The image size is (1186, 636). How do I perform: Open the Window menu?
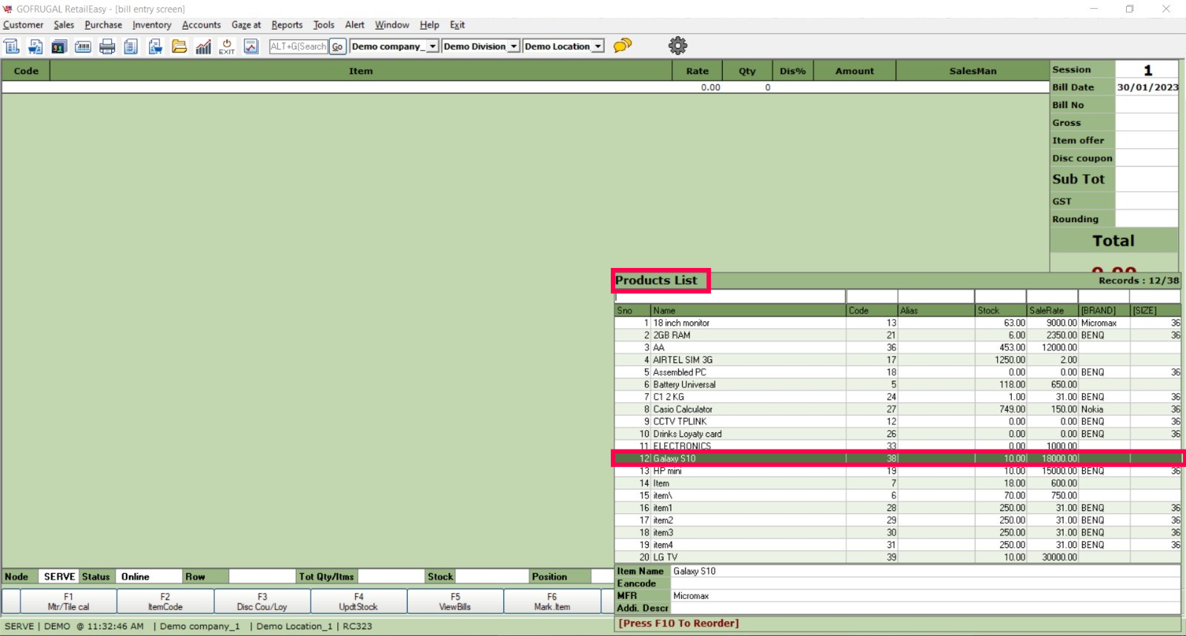pos(391,25)
